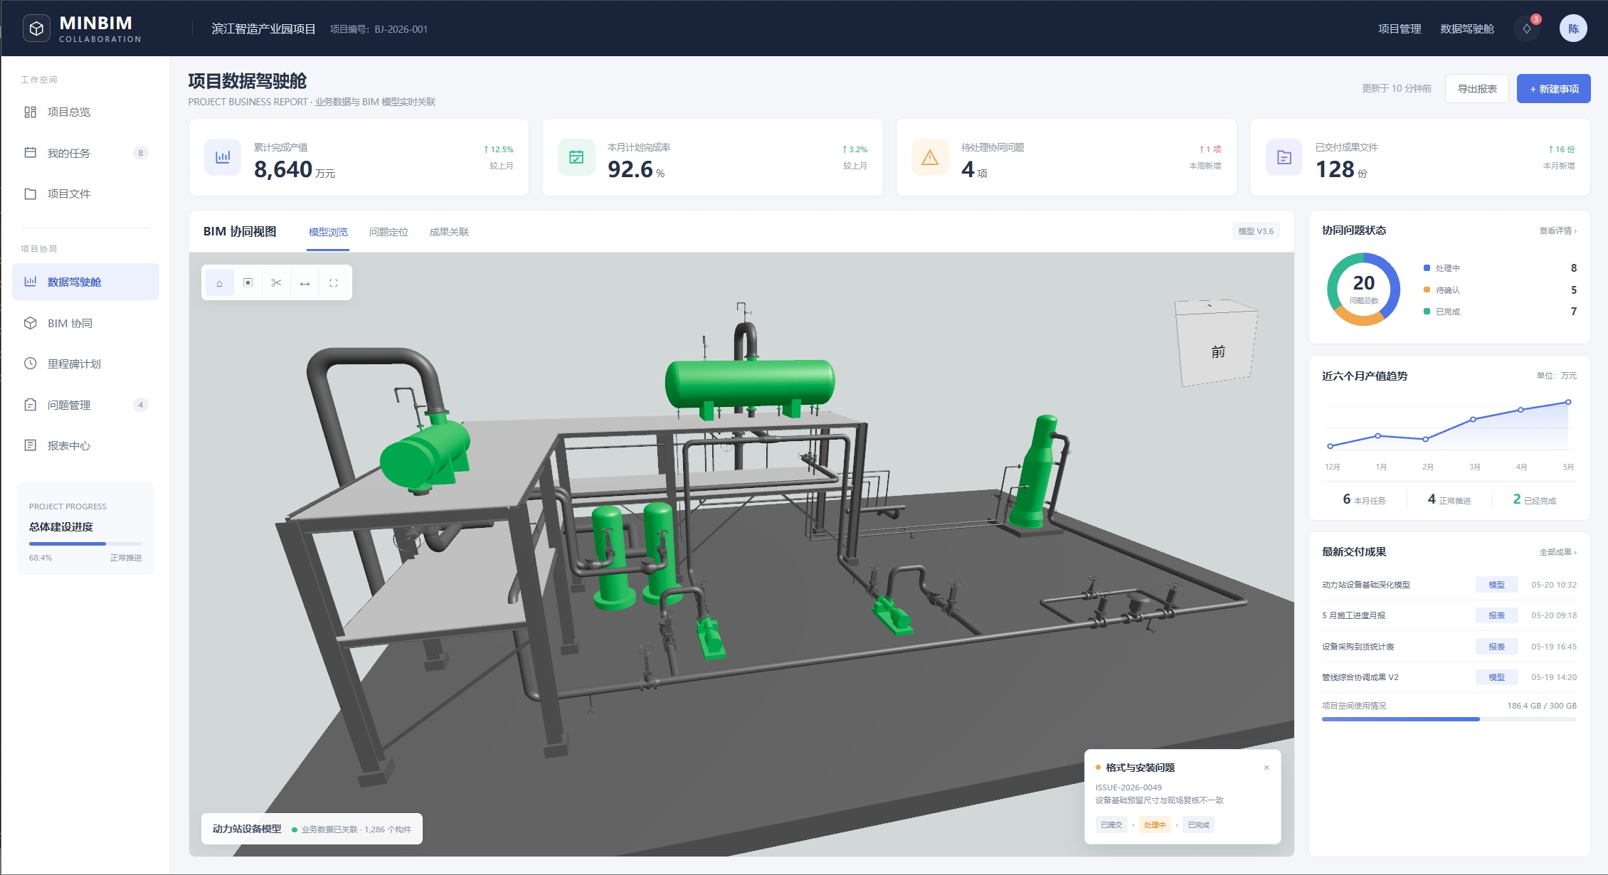Click the 5月 data point on trend chart
Screen dimensions: 1608x875
click(x=1568, y=402)
